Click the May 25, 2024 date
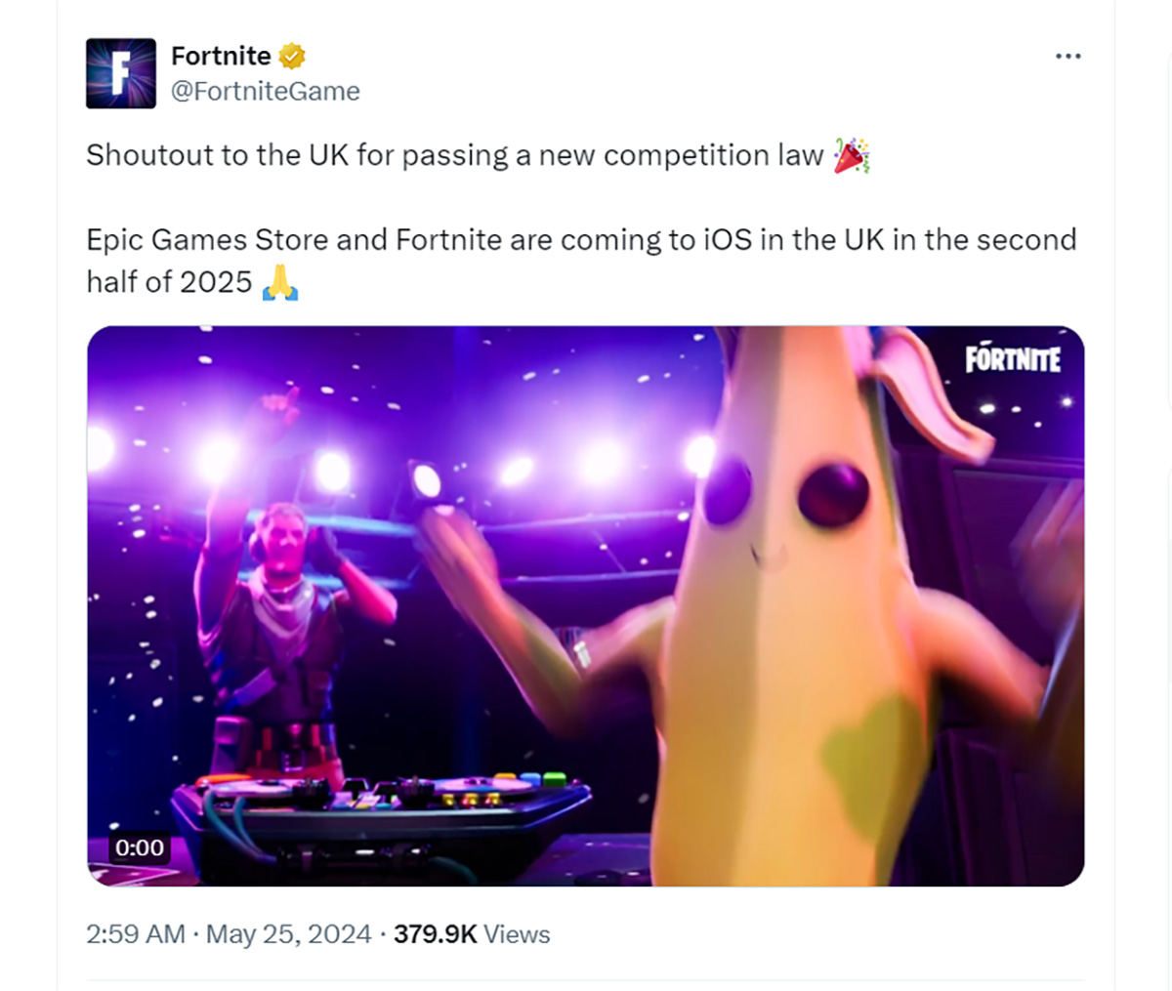The width and height of the screenshot is (1172, 991). pyautogui.click(x=289, y=934)
